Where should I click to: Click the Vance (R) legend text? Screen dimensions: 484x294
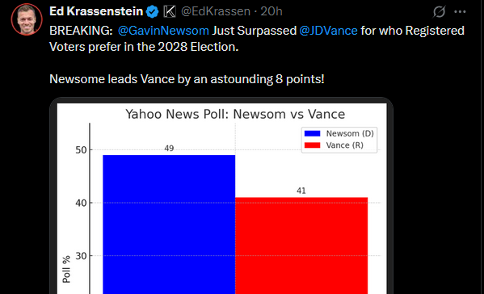(x=344, y=145)
